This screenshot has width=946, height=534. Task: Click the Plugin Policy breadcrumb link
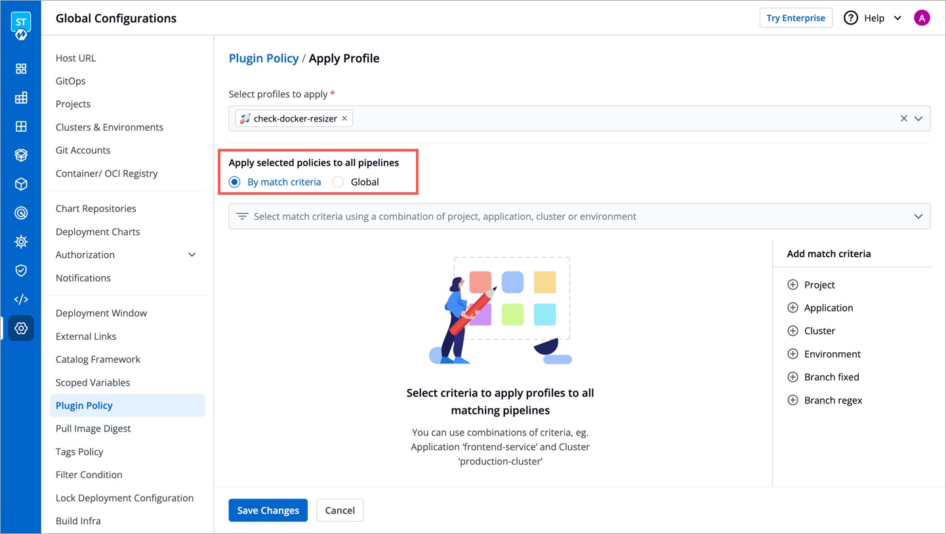pos(263,58)
